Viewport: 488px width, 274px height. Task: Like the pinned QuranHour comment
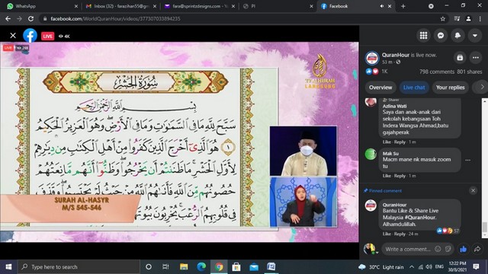point(387,234)
